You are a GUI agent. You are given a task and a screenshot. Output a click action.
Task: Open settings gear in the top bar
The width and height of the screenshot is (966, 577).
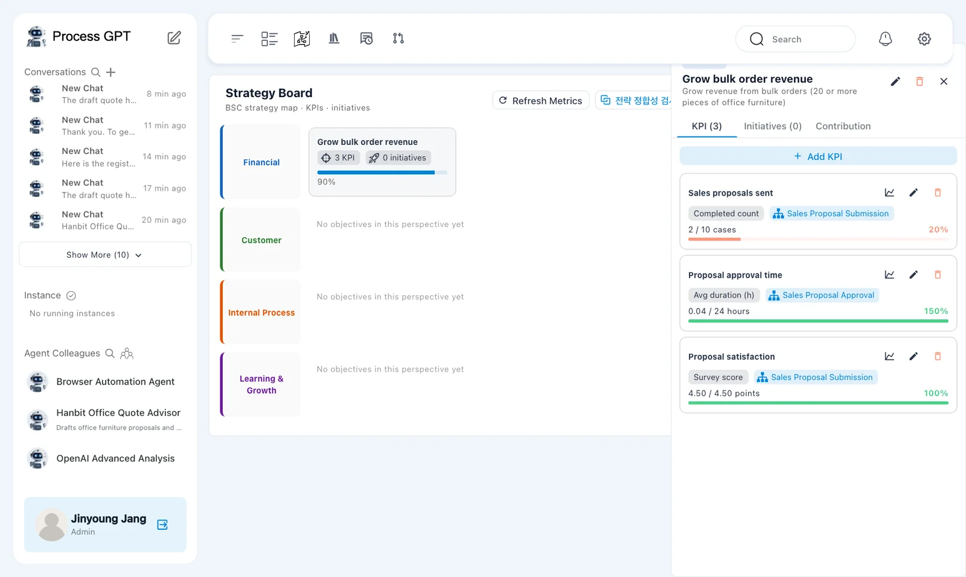click(x=924, y=39)
